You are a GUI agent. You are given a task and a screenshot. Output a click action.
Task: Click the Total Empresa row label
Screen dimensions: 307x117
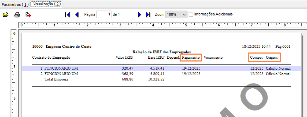coord(57,79)
